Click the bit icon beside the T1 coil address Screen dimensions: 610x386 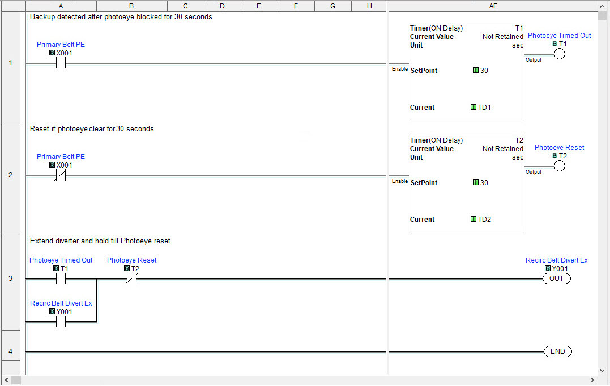(x=554, y=44)
